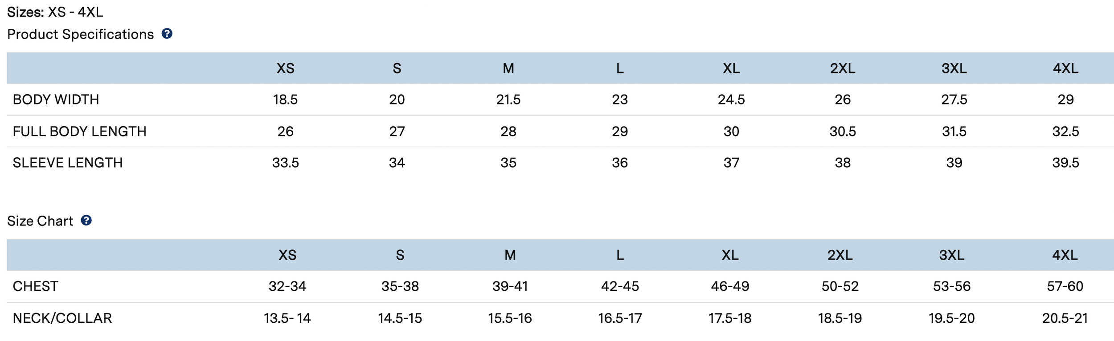The width and height of the screenshot is (1114, 341).
Task: Click the 24.5 body width value for XL
Action: (731, 100)
